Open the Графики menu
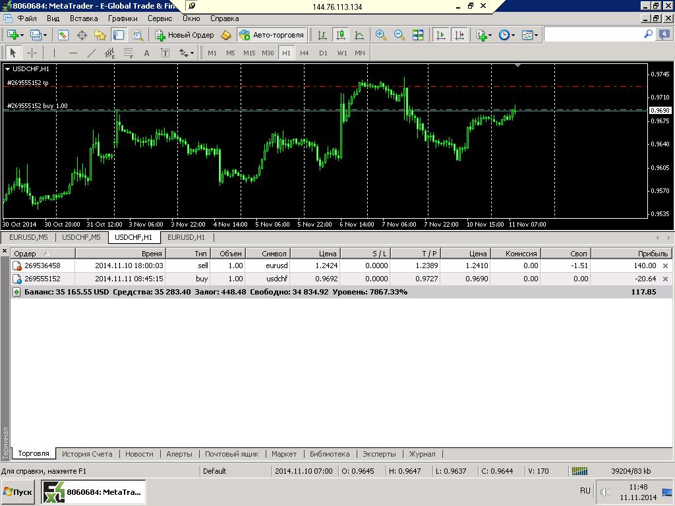 click(x=123, y=18)
